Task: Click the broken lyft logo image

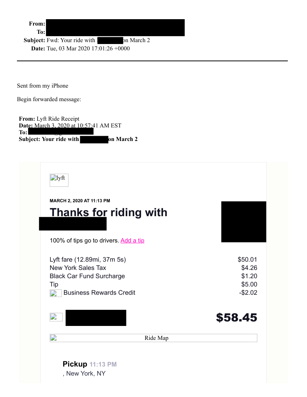Action: pos(59,180)
